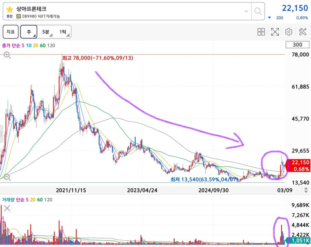Image resolution: width=311 pixels, height=247 pixels.
Task: Open the 지표 indicators button
Action: [10, 31]
